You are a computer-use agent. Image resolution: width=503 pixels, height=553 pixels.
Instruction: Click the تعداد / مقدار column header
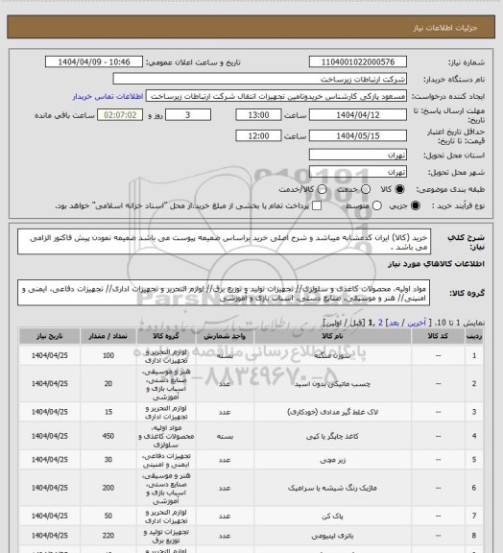pos(108,336)
